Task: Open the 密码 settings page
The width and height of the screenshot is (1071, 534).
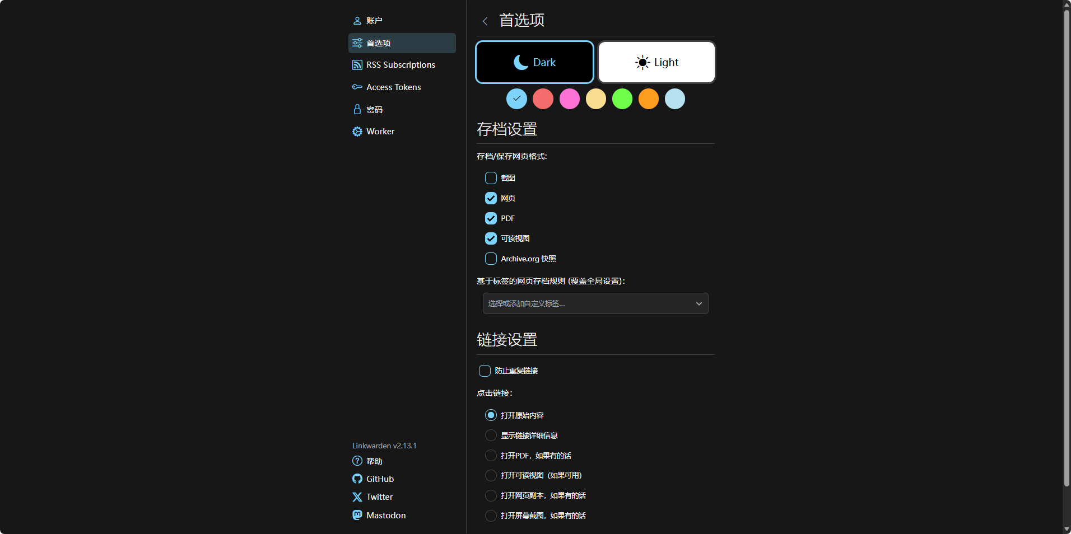Action: click(x=402, y=109)
